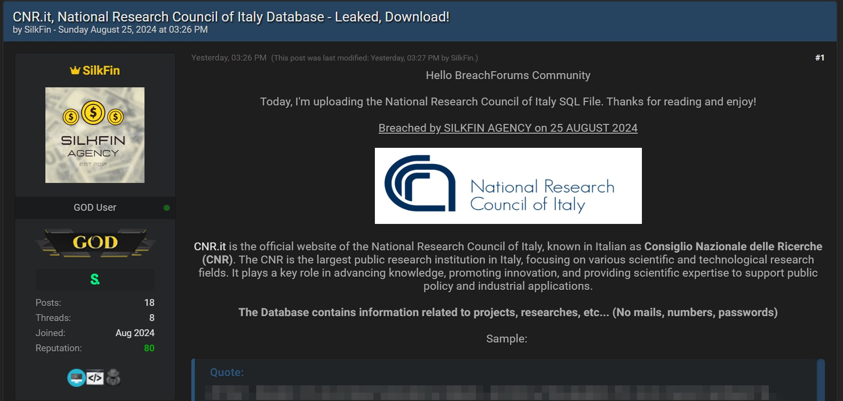Click the post timestamp Yesterday, 03:26 PM

[229, 58]
